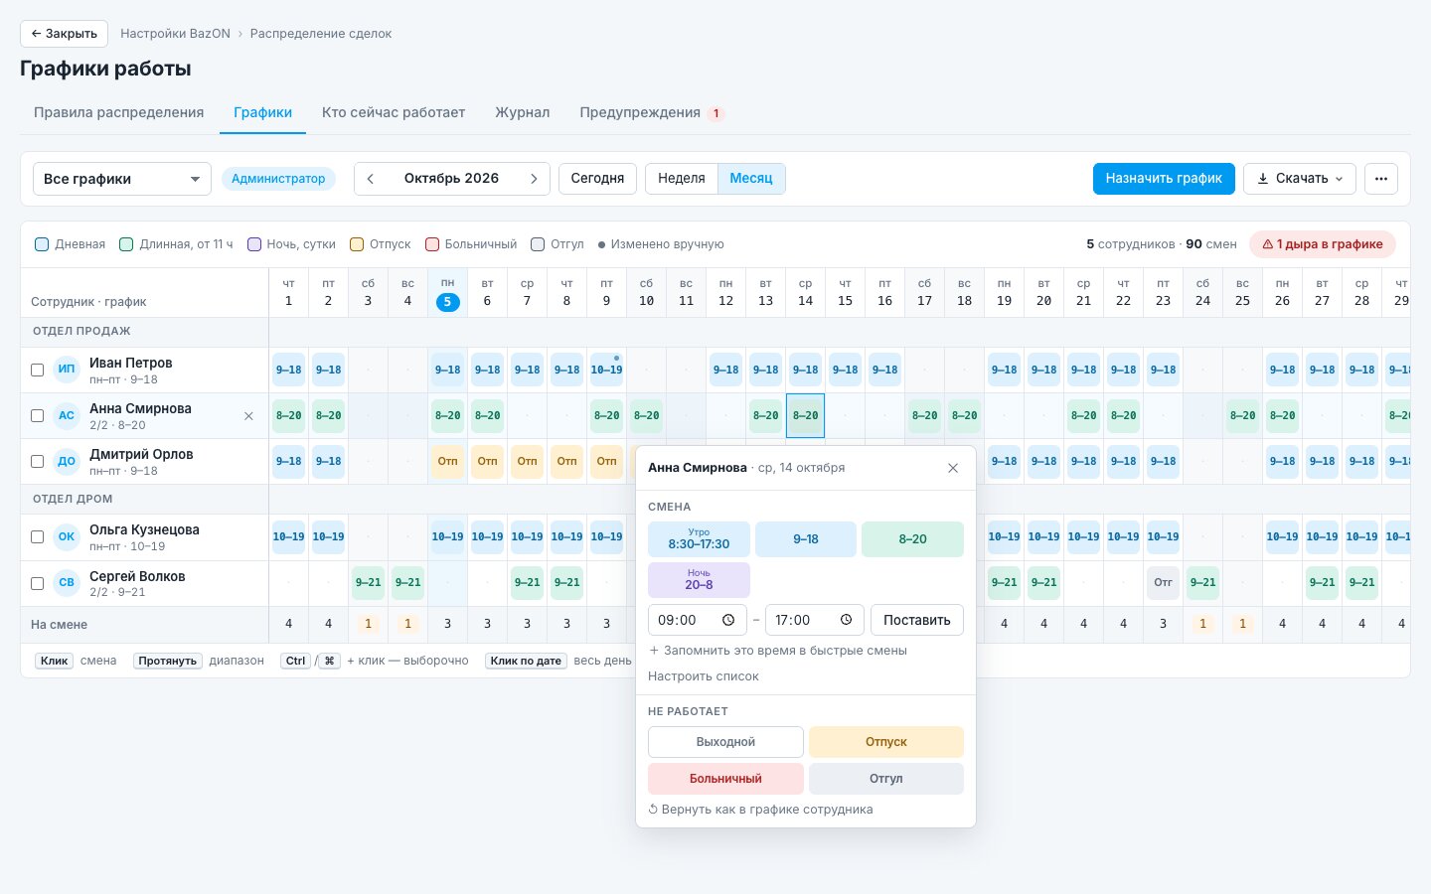This screenshot has height=894, width=1431.
Task: Click 'Вернуть как в графике сотрудника'
Action: [760, 810]
